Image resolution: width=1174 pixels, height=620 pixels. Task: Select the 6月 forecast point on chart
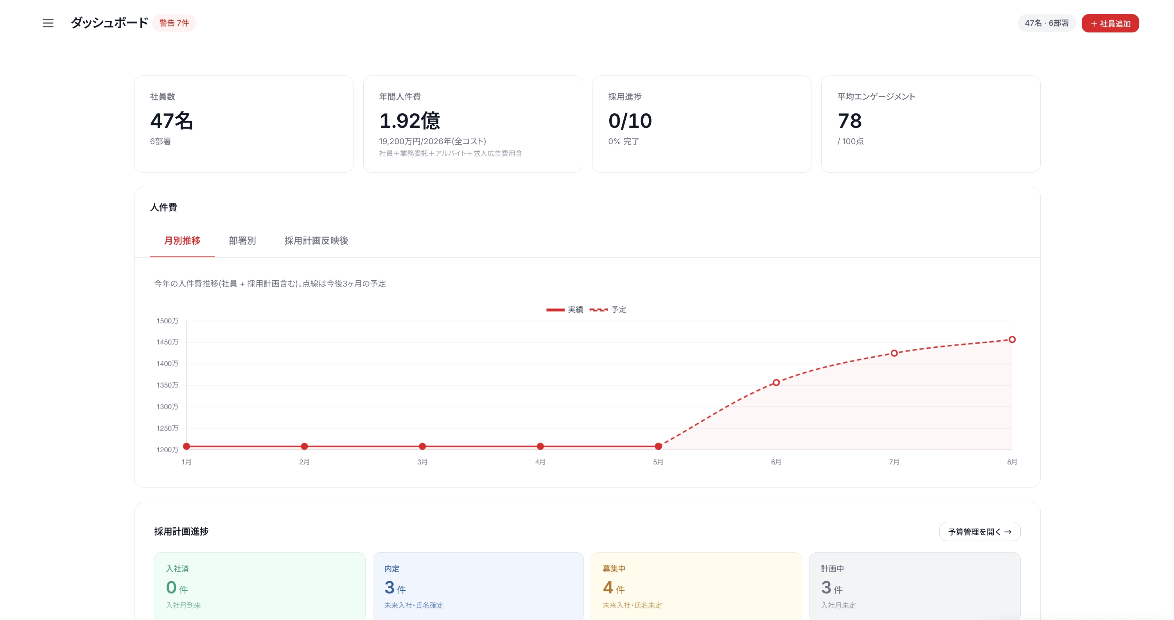coord(776,383)
